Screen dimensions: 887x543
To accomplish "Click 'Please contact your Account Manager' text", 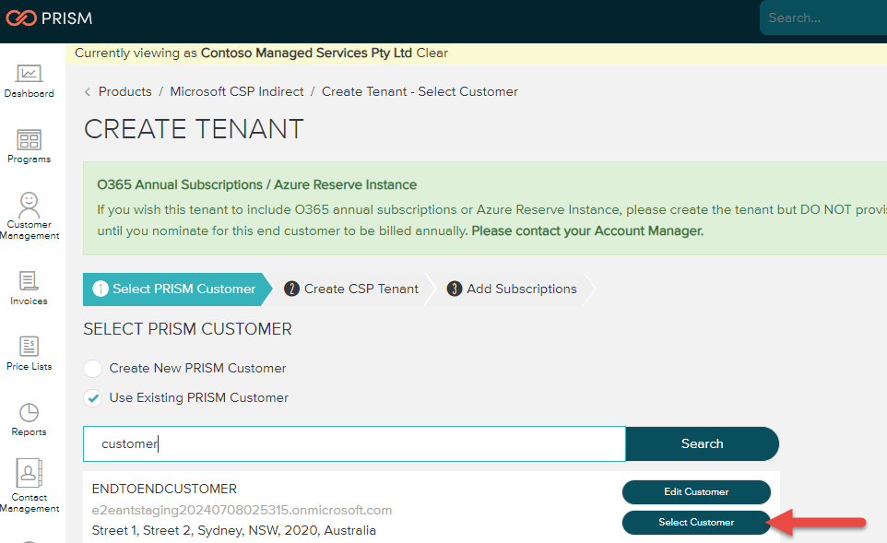I will [x=587, y=231].
